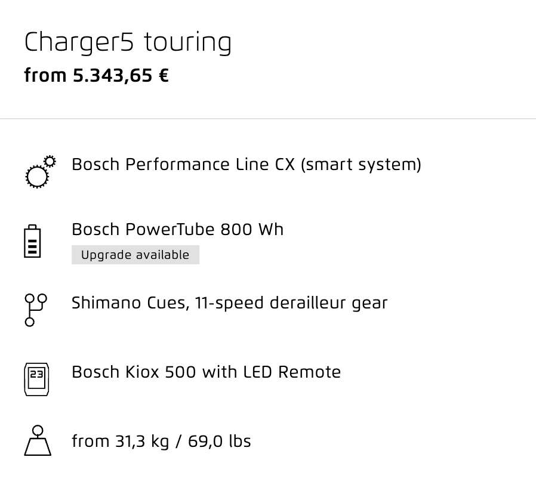Click the word touring in title
The image size is (536, 494).
pos(187,43)
